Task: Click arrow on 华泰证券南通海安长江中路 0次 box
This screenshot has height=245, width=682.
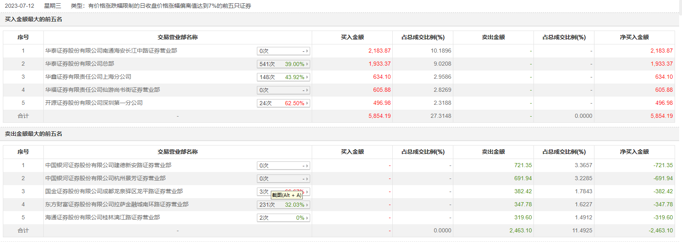Action: pyautogui.click(x=307, y=51)
